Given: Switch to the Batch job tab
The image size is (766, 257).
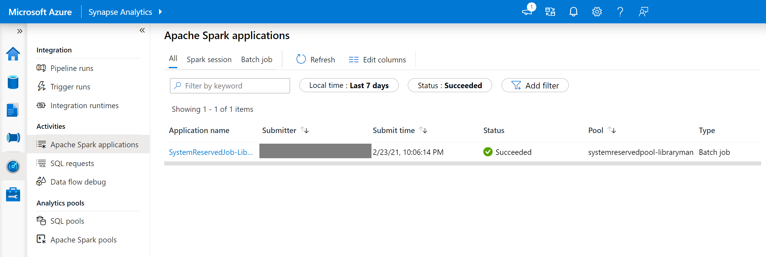Looking at the screenshot, I should pyautogui.click(x=257, y=60).
